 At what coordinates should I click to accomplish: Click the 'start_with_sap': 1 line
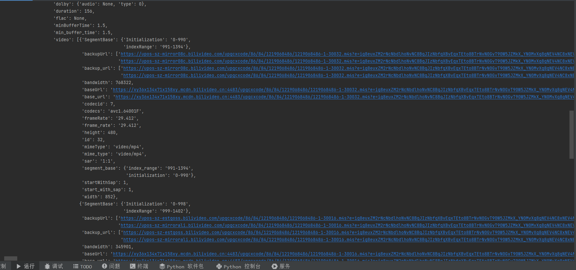pyautogui.click(x=107, y=190)
